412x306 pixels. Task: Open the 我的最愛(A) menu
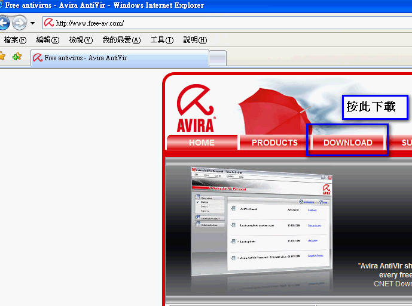(121, 40)
